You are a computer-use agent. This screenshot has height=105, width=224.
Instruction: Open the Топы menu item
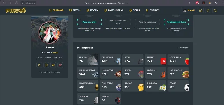135,10
